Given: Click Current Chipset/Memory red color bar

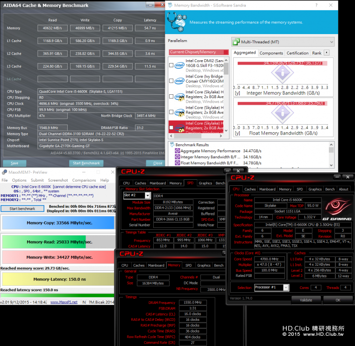Looking at the screenshot, I should pyautogui.click(x=199, y=52).
